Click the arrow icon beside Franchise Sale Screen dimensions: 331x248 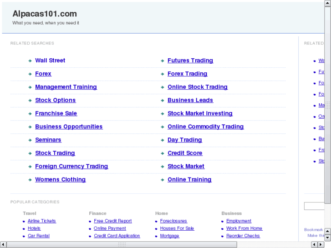click(x=30, y=114)
